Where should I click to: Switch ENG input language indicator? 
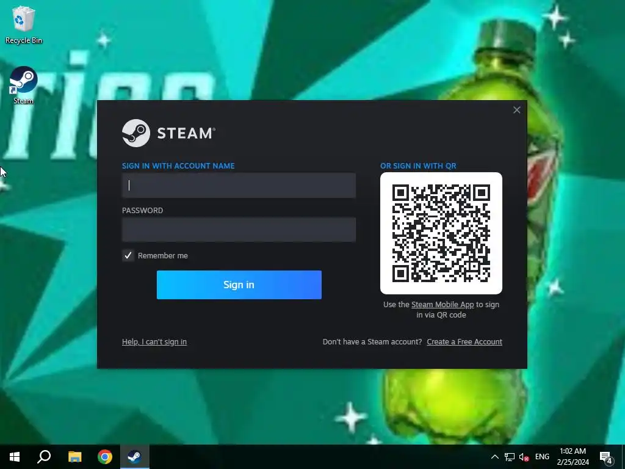(542, 457)
